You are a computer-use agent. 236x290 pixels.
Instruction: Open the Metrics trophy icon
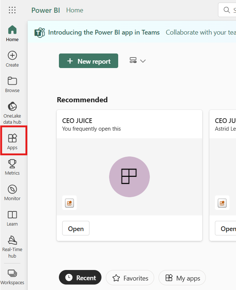pyautogui.click(x=12, y=164)
